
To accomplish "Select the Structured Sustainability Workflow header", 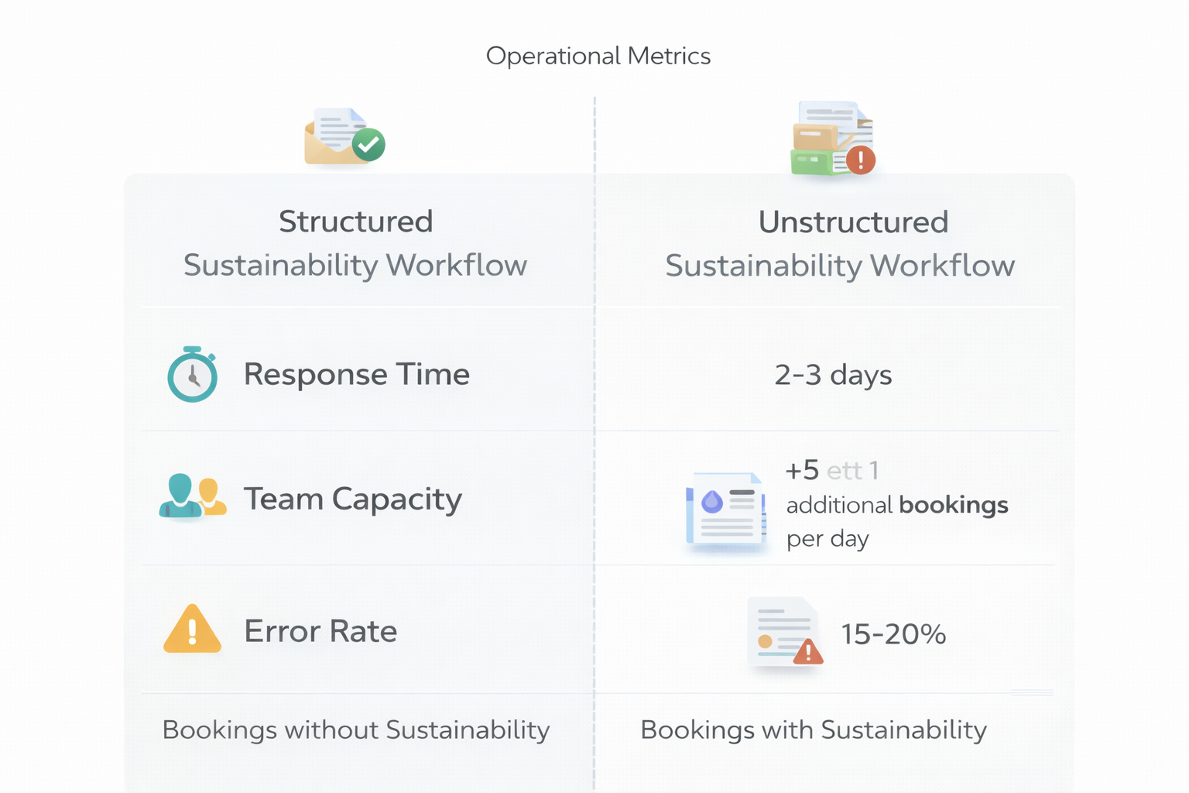I will [x=355, y=243].
